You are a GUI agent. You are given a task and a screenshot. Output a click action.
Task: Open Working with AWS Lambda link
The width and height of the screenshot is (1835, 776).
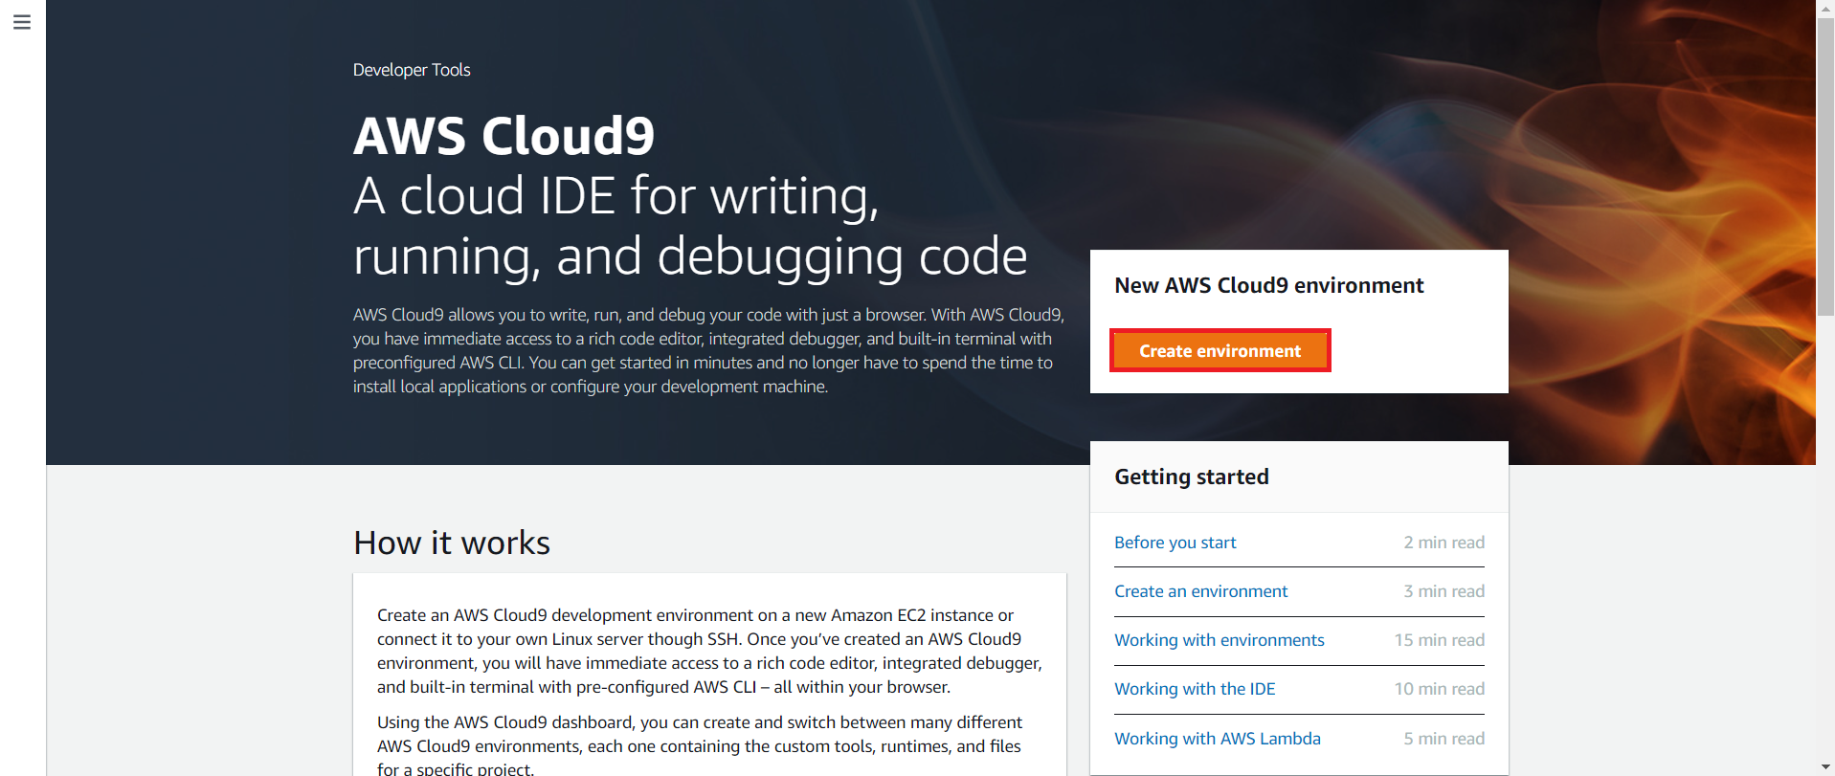[x=1217, y=739]
